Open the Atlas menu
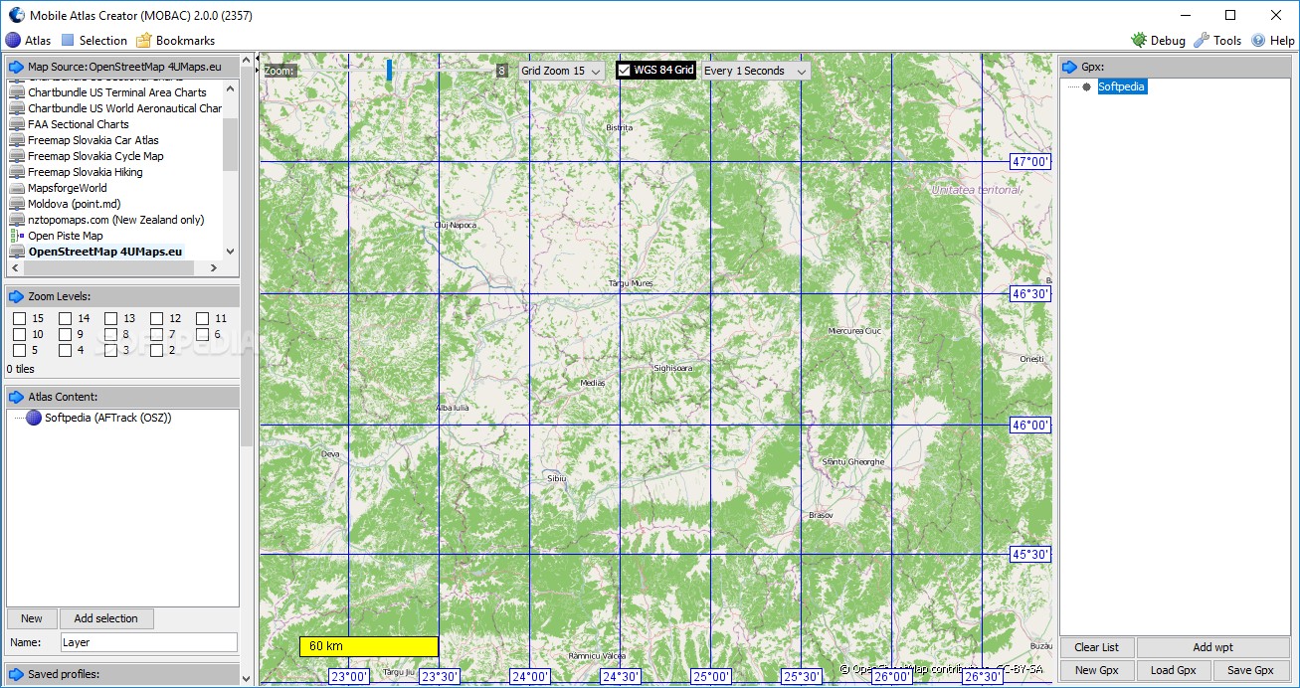 [x=29, y=41]
